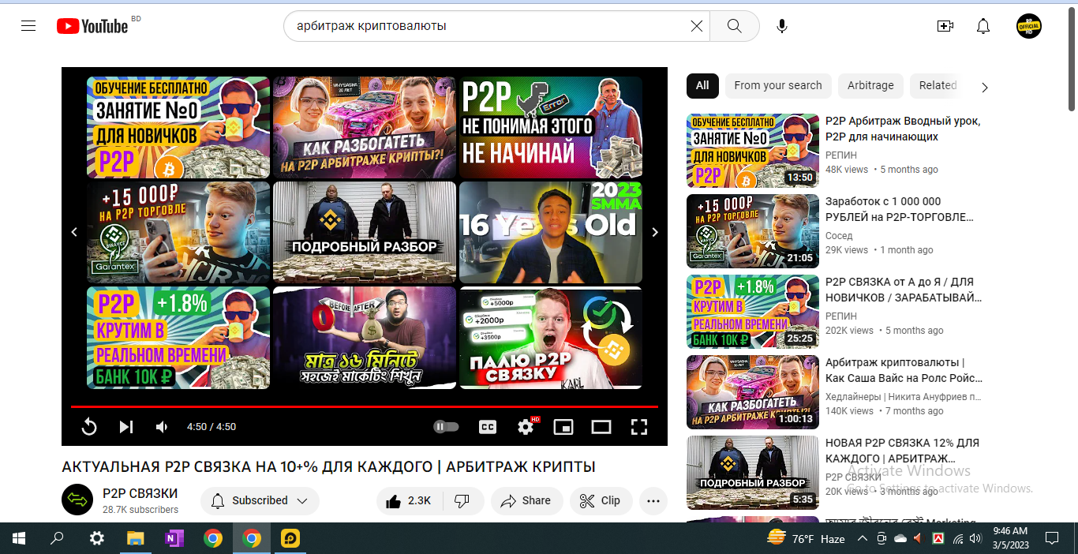Click sidebar thumbnail with 21:05 duration
The height and width of the screenshot is (554, 1078).
click(753, 231)
